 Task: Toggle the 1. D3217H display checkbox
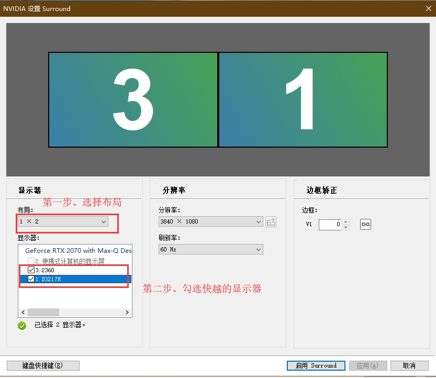click(x=31, y=279)
